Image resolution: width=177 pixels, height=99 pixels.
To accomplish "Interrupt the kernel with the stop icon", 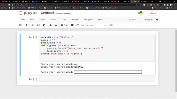I will pos(72,25).
